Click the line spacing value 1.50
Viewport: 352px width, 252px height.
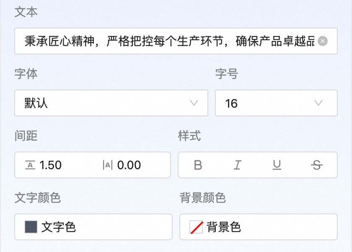tap(51, 165)
